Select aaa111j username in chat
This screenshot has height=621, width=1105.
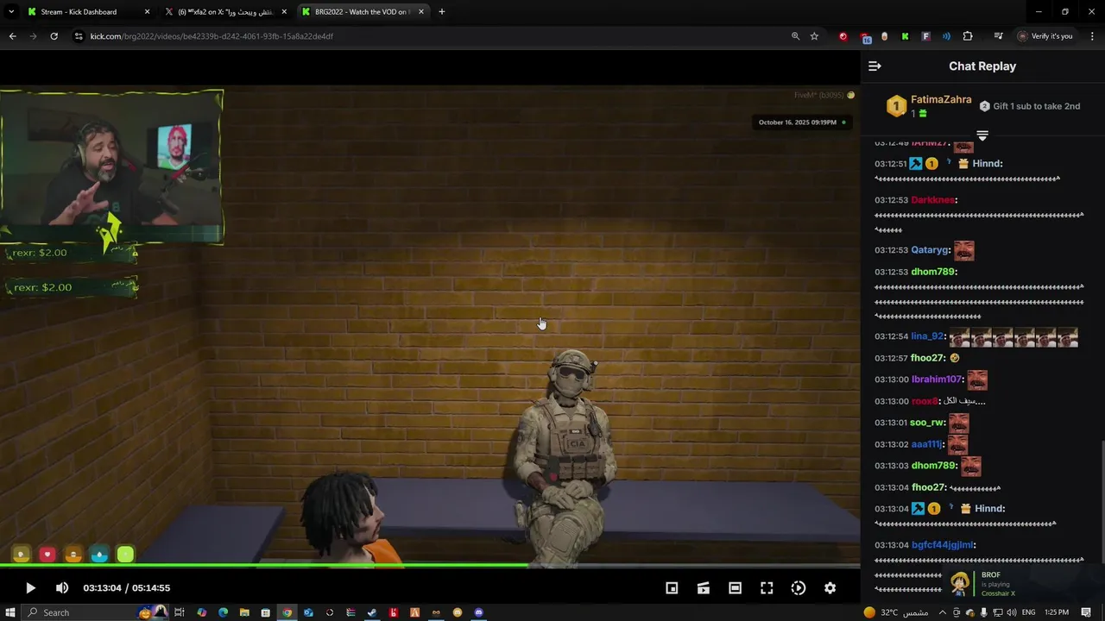click(927, 444)
